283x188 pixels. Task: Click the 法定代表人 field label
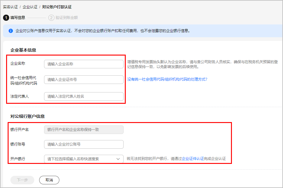coord(20,96)
